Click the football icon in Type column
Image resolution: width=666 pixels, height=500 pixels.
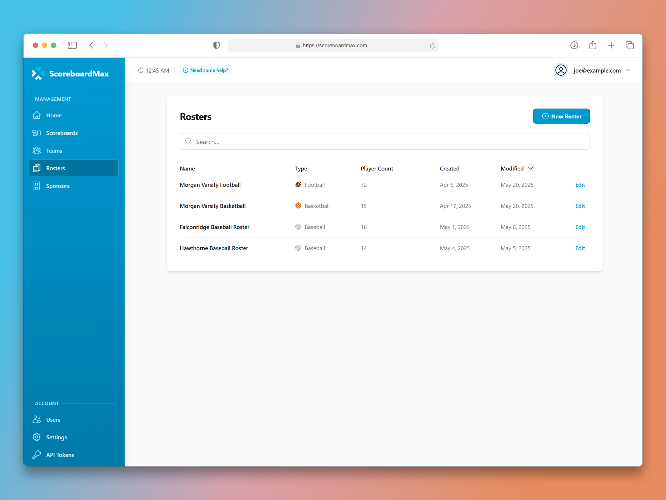(x=298, y=184)
